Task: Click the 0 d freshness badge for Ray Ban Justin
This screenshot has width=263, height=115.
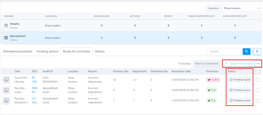Action: tap(211, 90)
